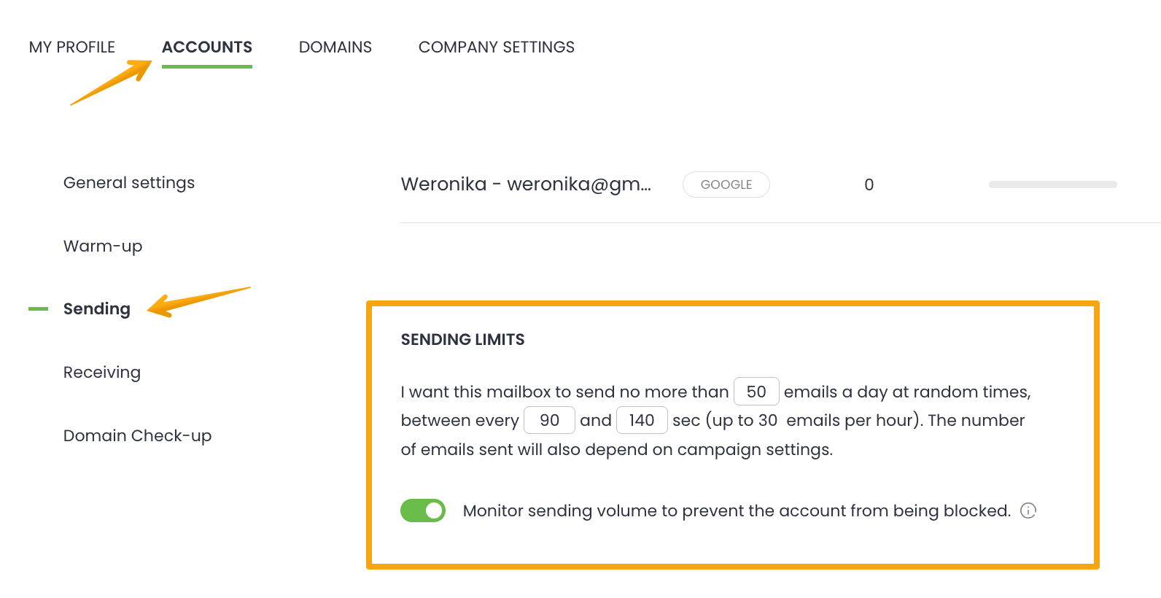The image size is (1161, 598).
Task: Click the info icon next to monitor sending volume
Action: click(x=1028, y=510)
